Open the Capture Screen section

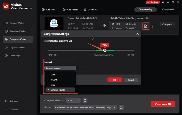click(15, 47)
